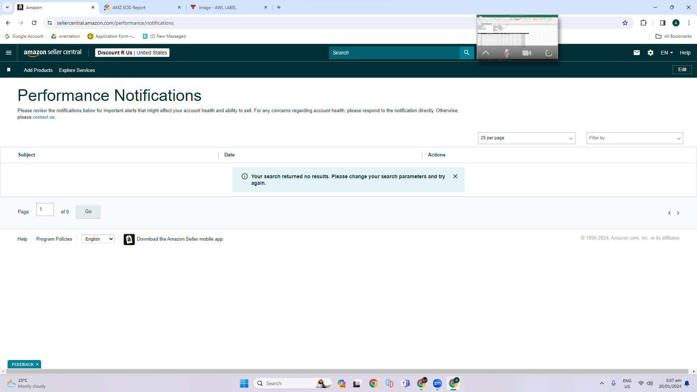Toggle Chrome side panel icon
697x392 pixels.
(663, 23)
